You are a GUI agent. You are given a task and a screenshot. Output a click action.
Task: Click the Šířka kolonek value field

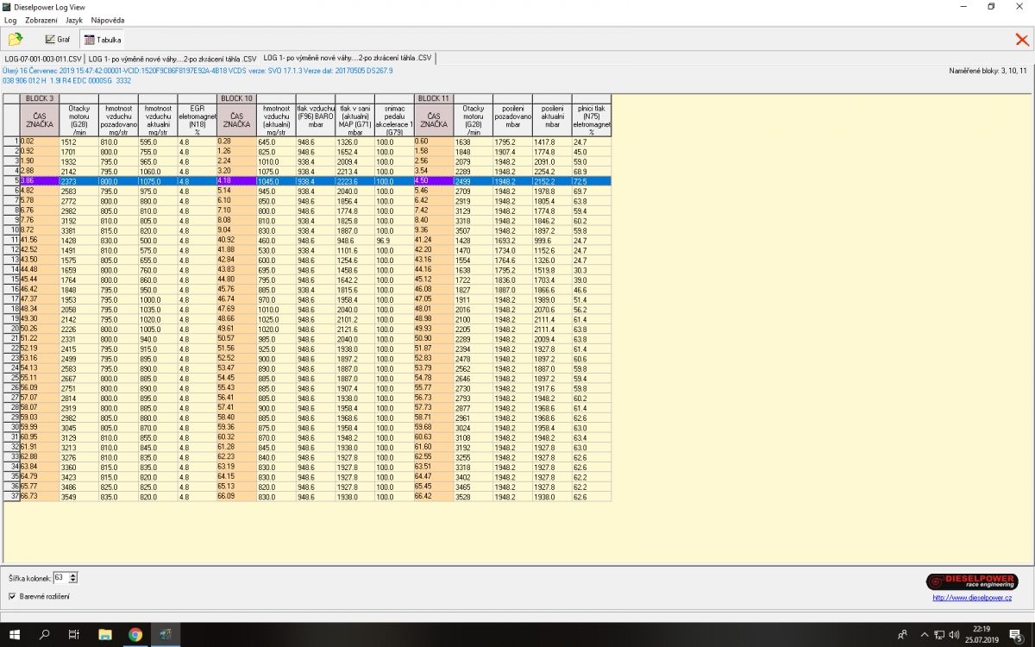(60, 577)
